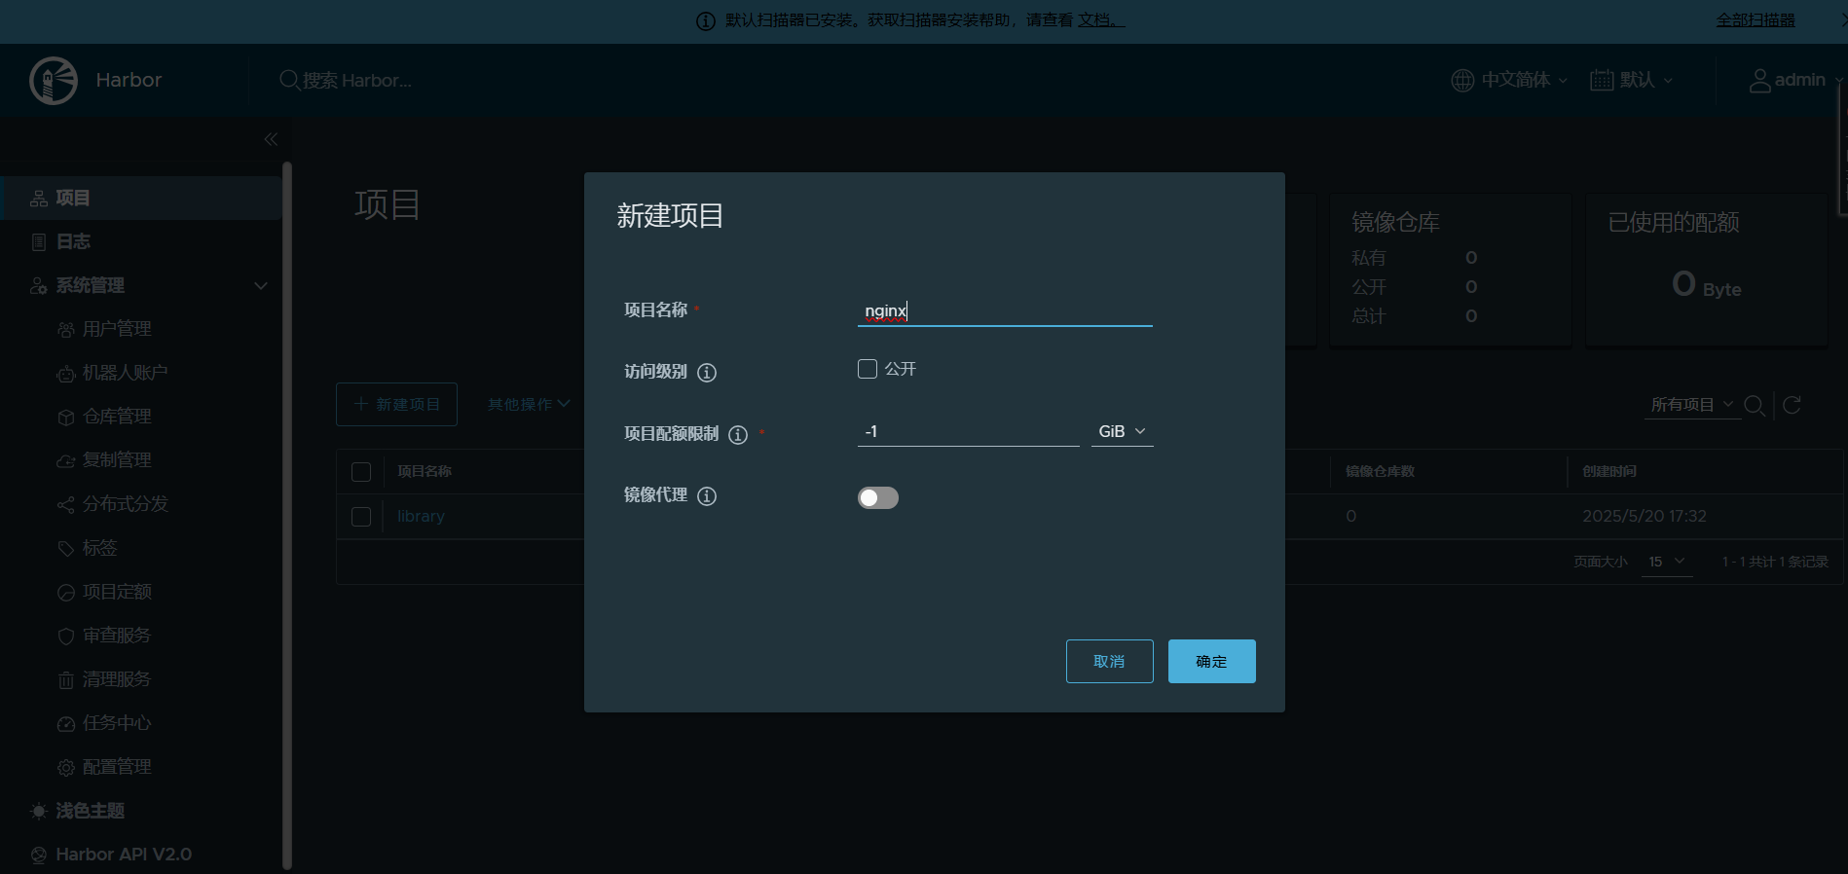1848x874 pixels.
Task: Open the 其他操作 actions dropdown
Action: tap(529, 404)
